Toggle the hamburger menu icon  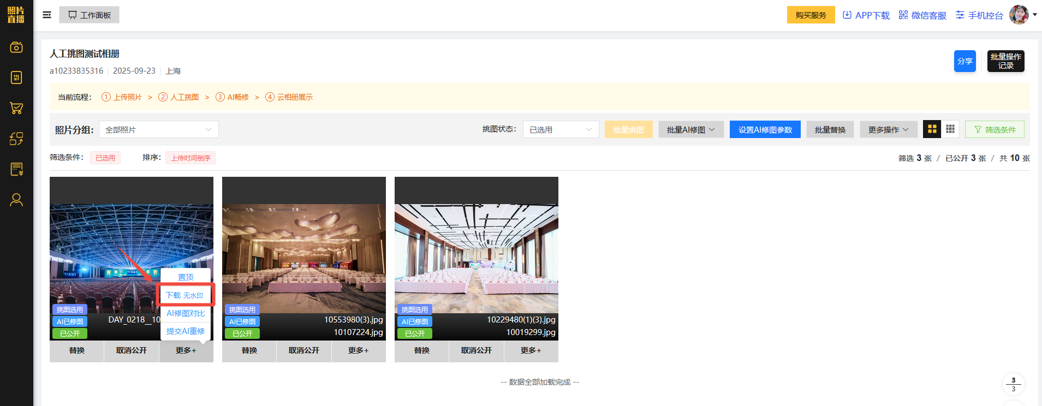pos(47,15)
